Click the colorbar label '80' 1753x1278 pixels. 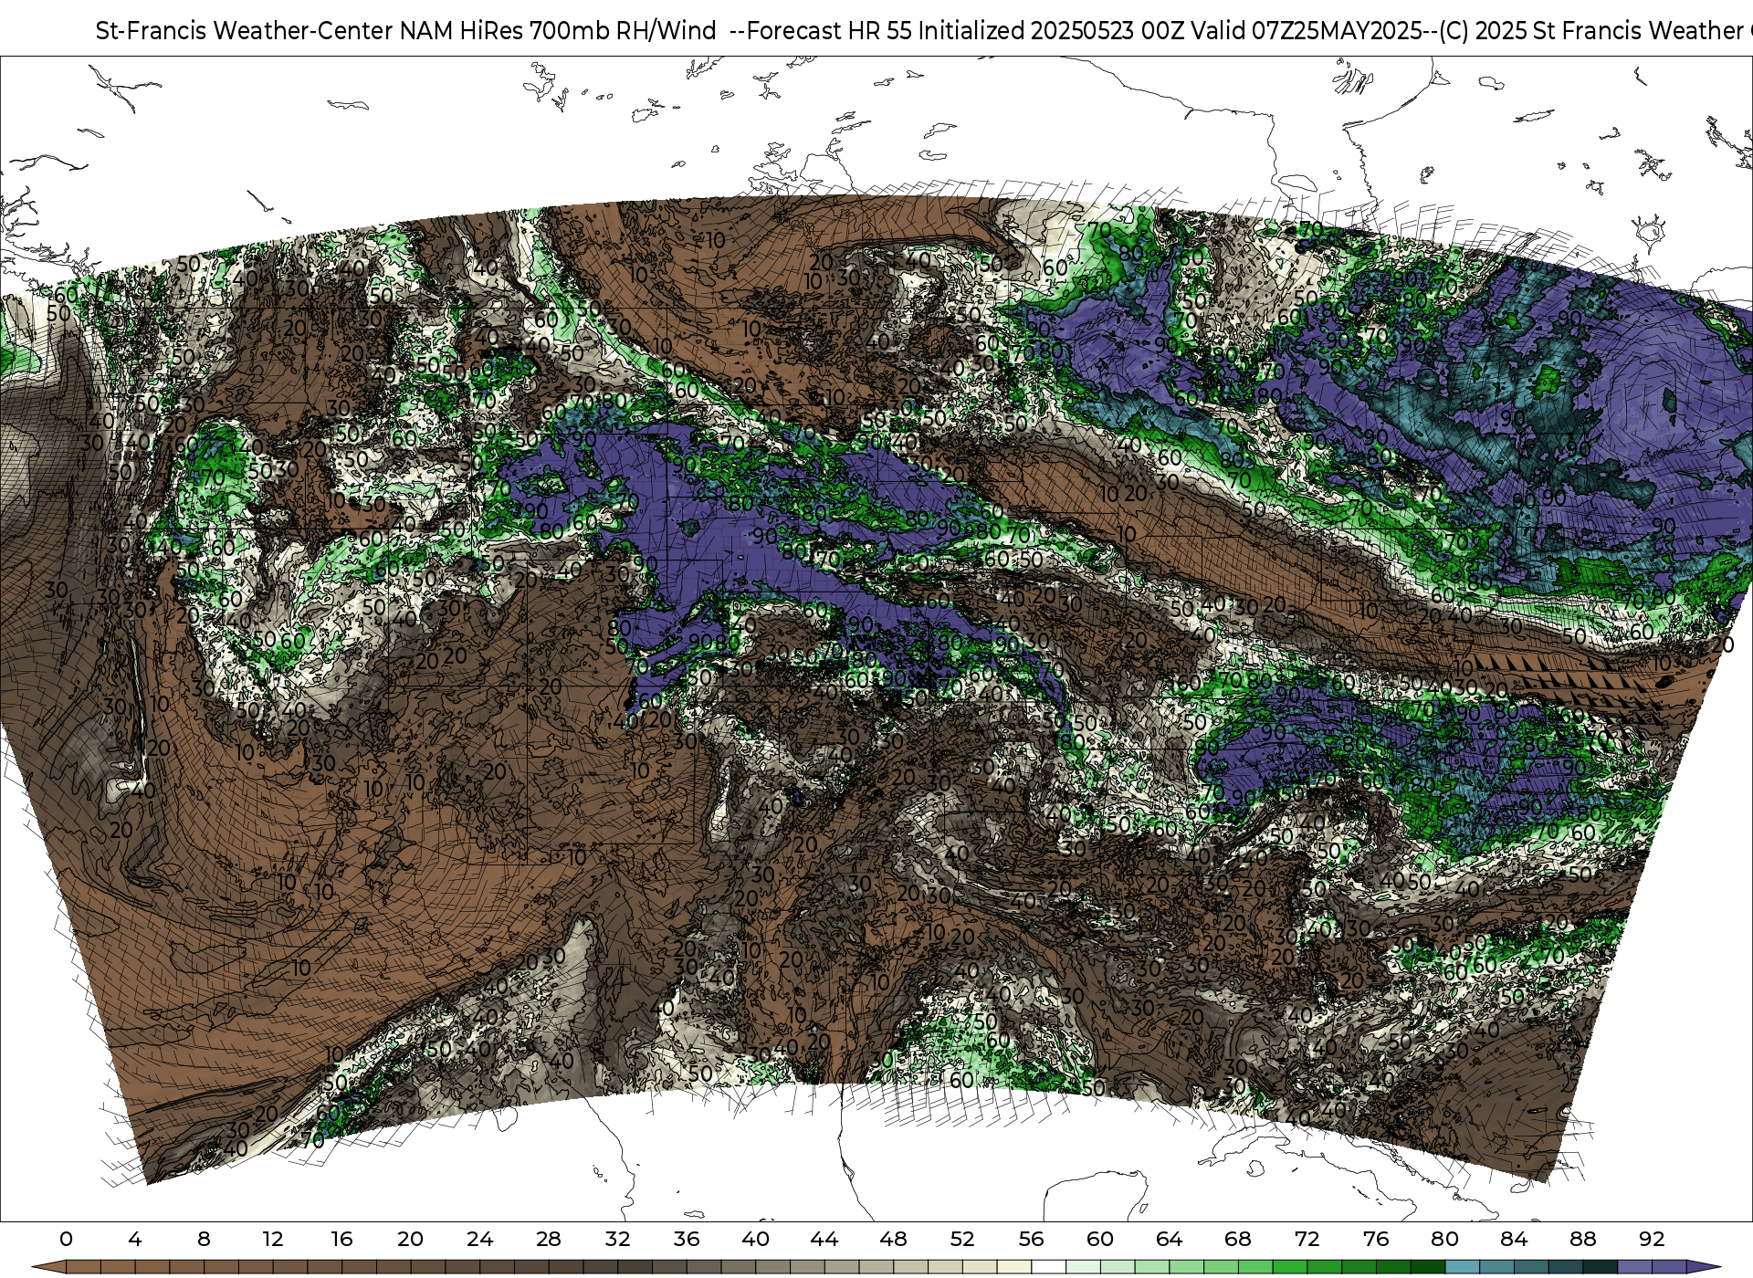click(1444, 1239)
